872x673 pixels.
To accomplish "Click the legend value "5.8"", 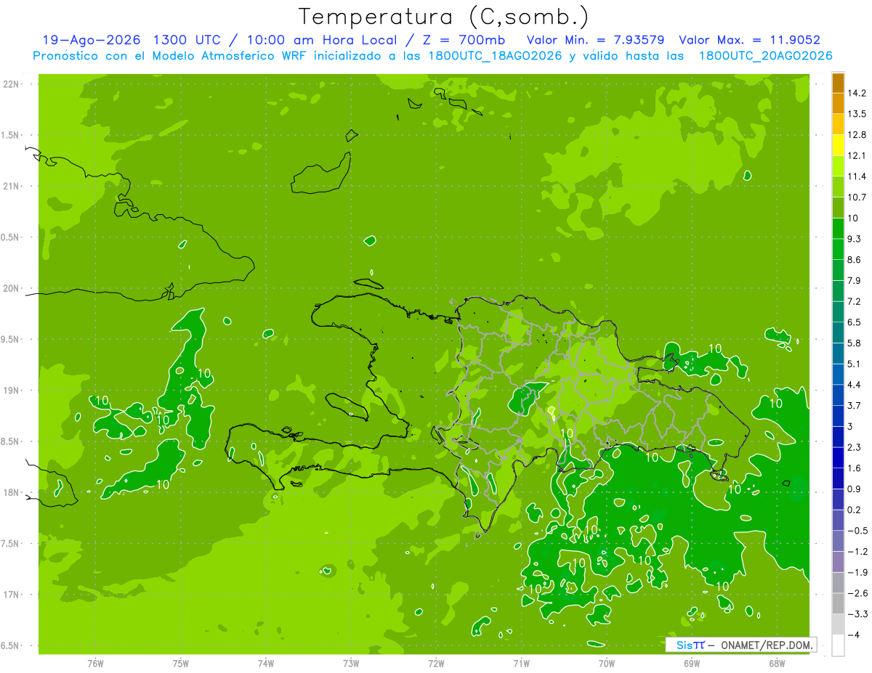I will [x=855, y=343].
